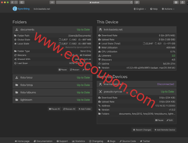Click the Shared With share icon
Screen dimensions: 188x143
15,59
